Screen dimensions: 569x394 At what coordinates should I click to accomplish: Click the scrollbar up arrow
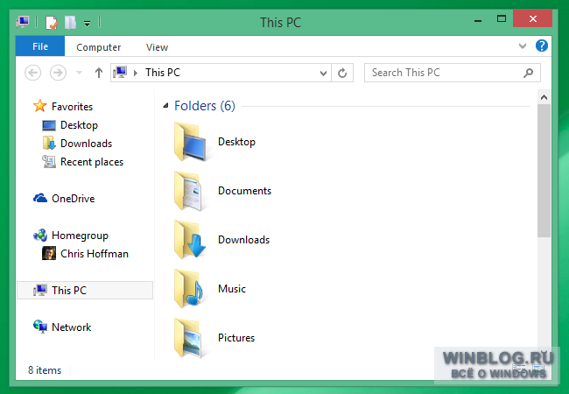544,97
